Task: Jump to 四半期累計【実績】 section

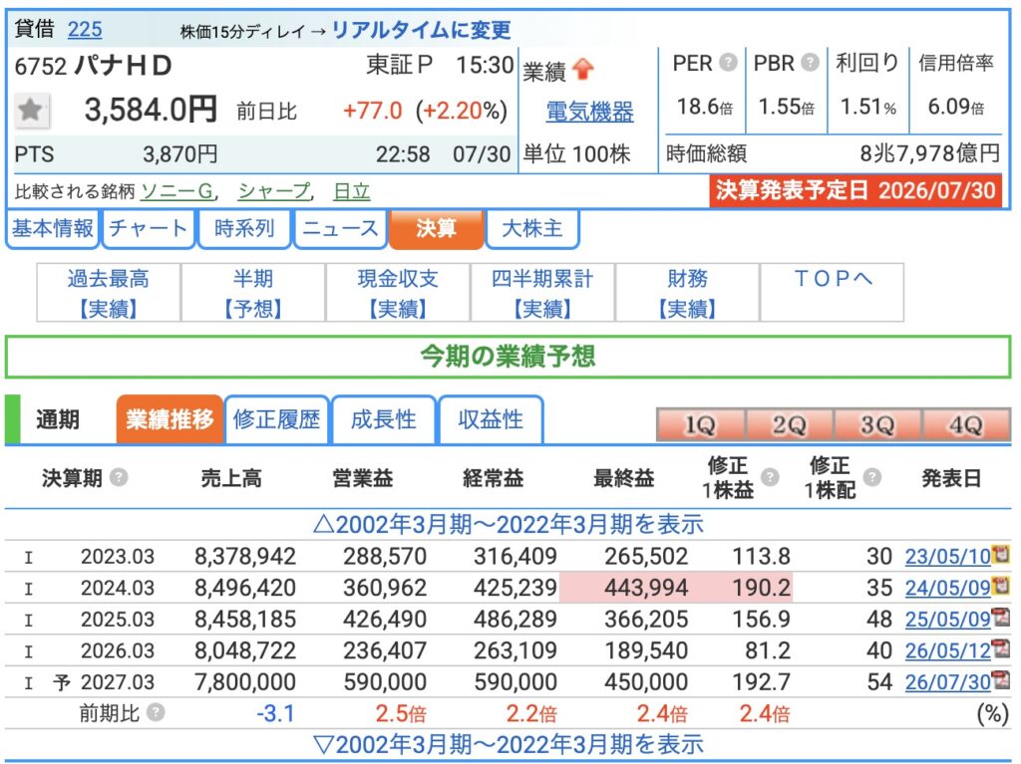Action: pos(542,293)
